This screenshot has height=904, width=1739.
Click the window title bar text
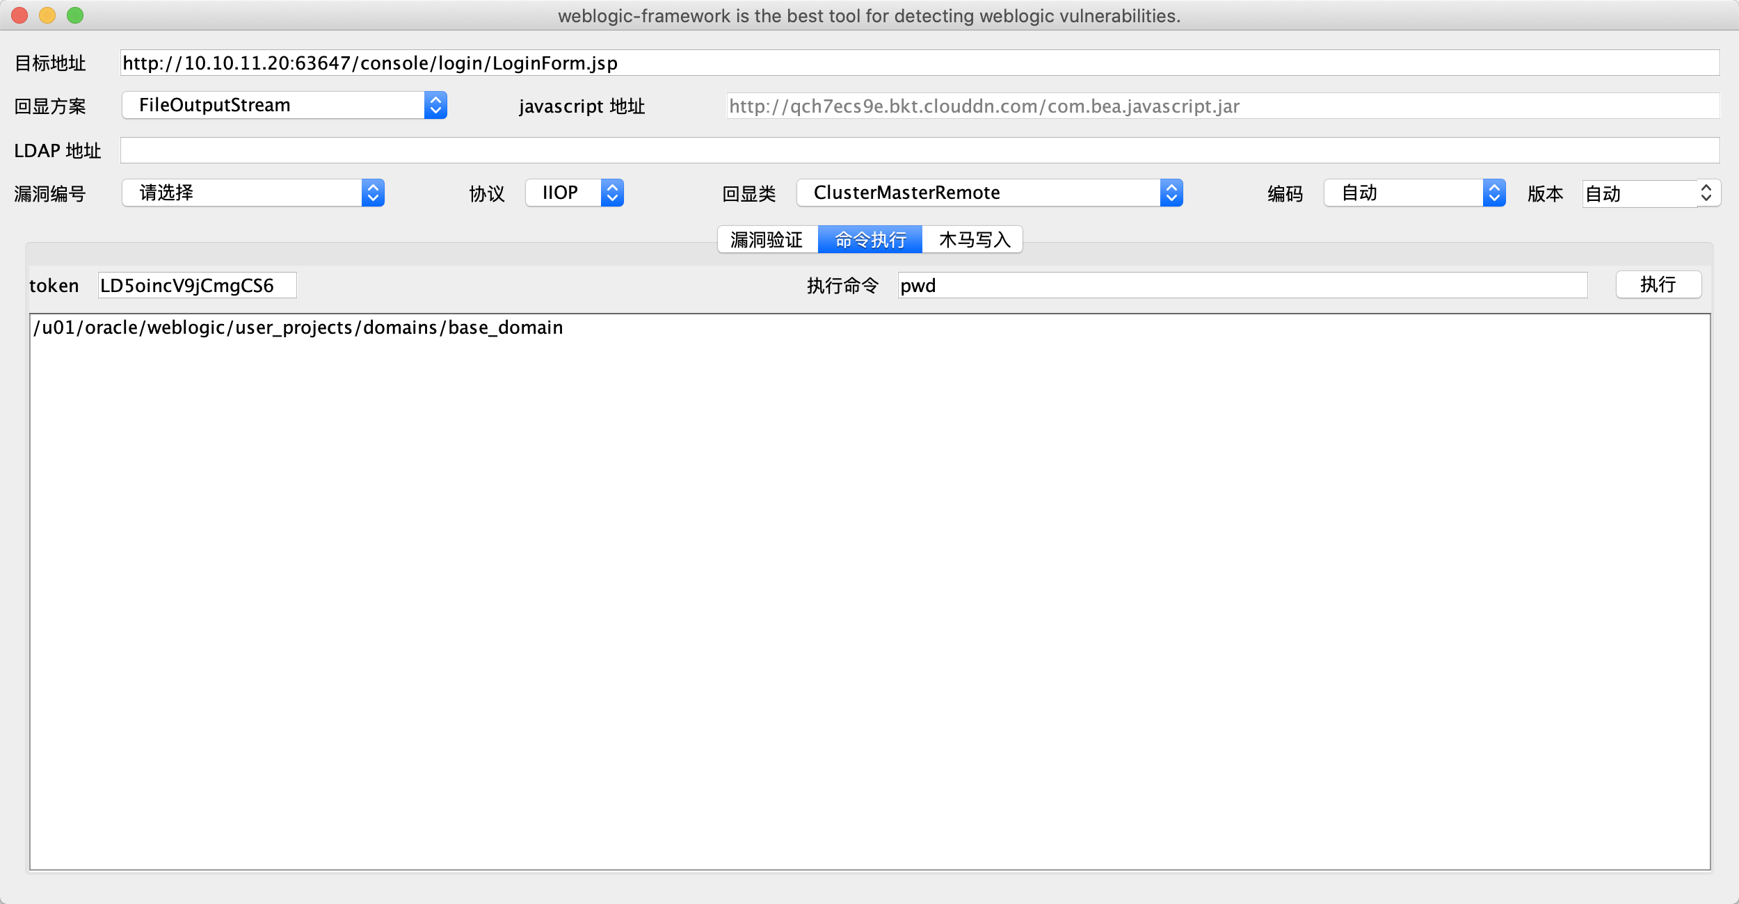click(x=869, y=16)
